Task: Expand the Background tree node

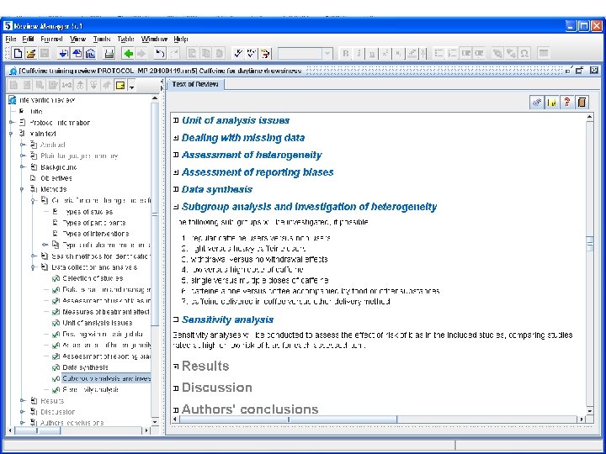Action: point(23,166)
